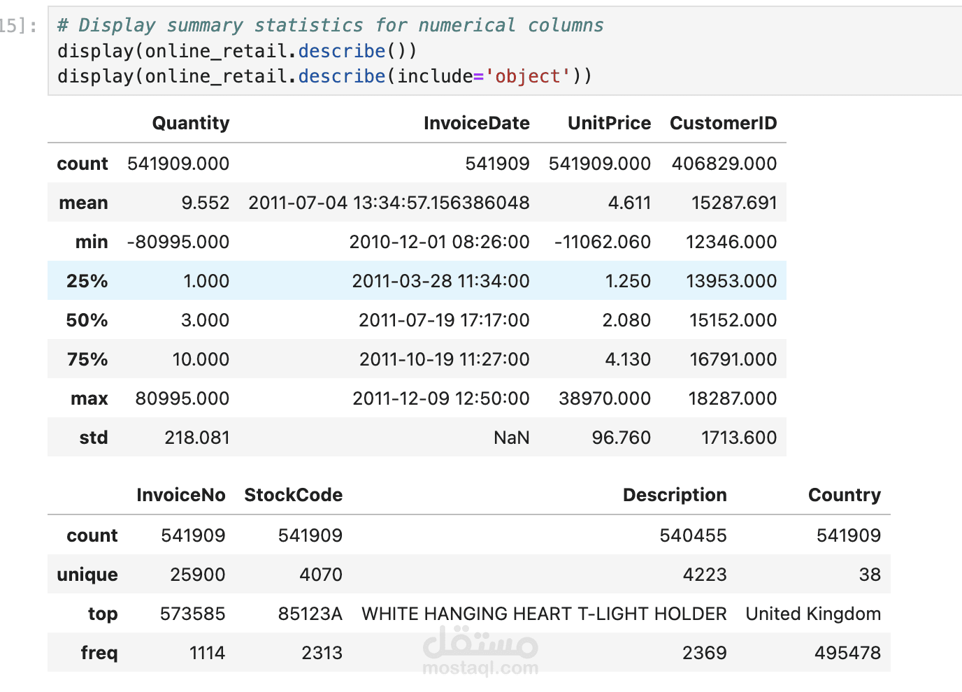Image resolution: width=962 pixels, height=692 pixels.
Task: Click the NaN cell in InvoiceDate column
Action: coord(511,438)
